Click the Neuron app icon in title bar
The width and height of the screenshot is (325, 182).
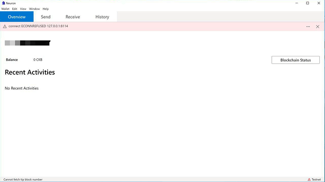3,3
